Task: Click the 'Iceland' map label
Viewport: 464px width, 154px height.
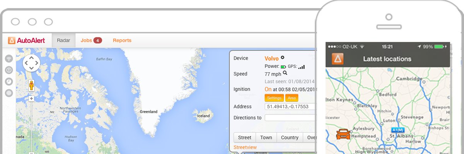Action: click(x=203, y=116)
